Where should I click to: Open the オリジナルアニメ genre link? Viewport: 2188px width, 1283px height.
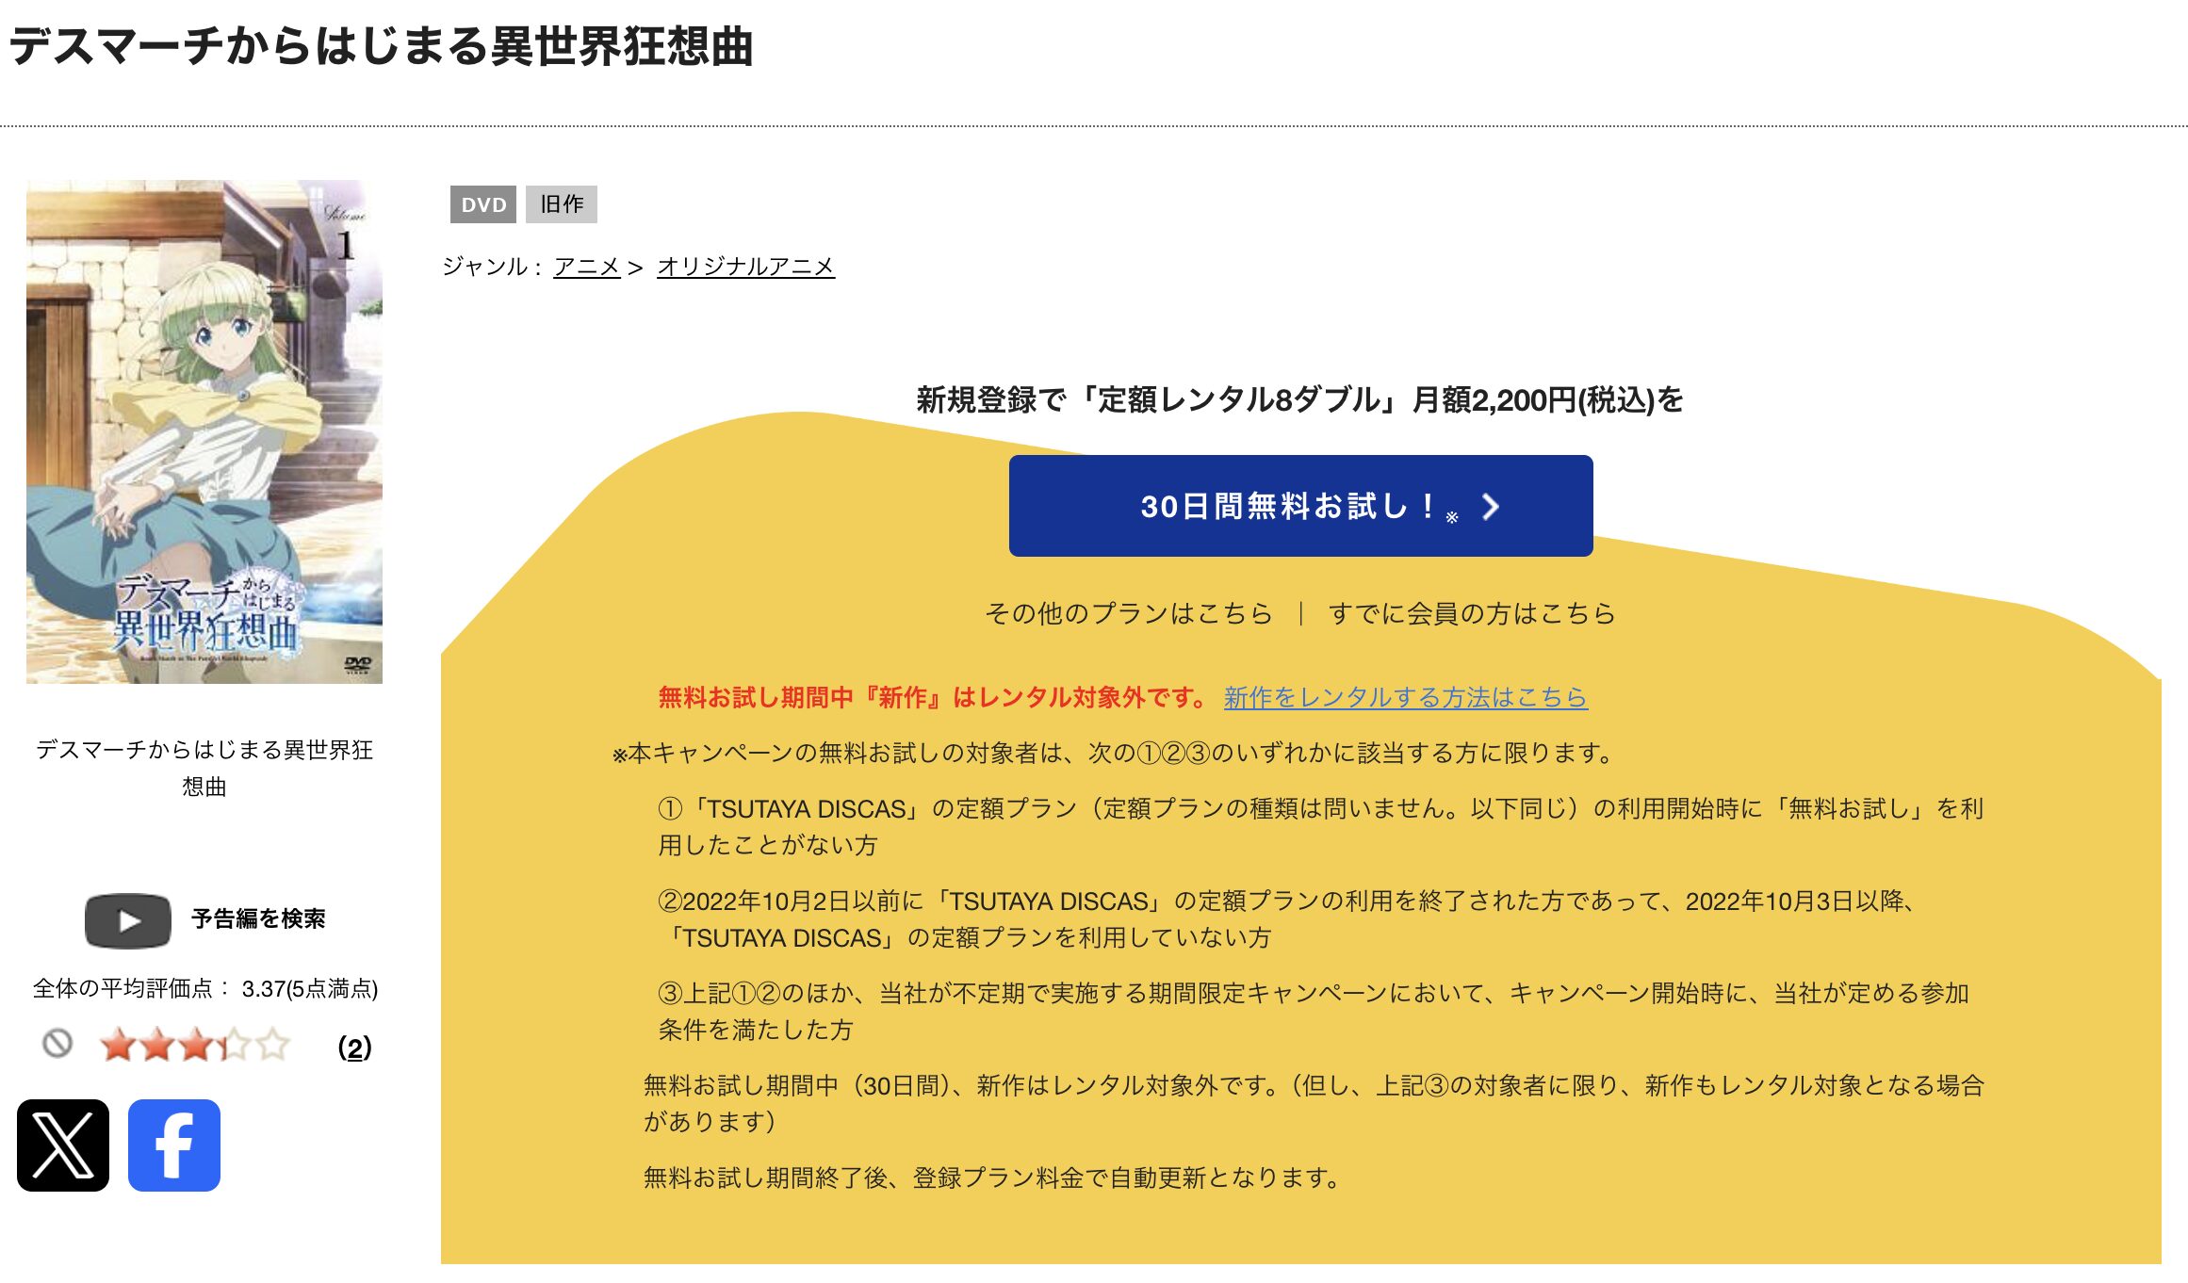(x=745, y=267)
